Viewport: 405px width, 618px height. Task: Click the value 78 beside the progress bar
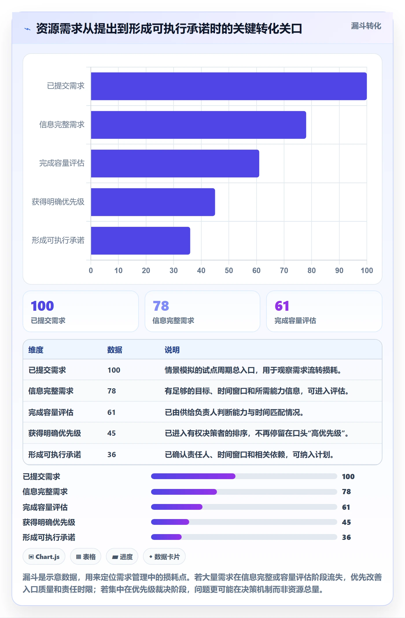pos(346,492)
